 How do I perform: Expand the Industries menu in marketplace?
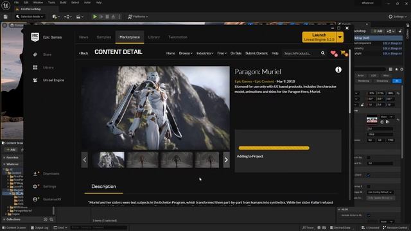coord(205,53)
